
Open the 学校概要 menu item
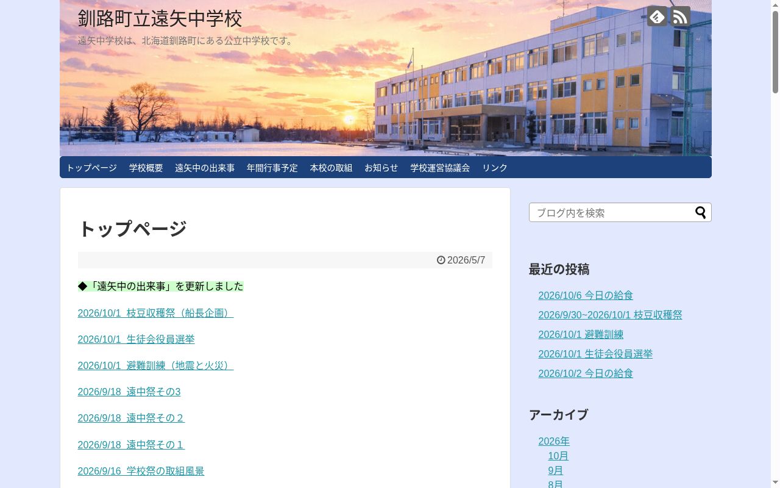tap(146, 168)
